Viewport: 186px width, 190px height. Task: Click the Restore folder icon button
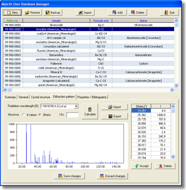(x=27, y=13)
